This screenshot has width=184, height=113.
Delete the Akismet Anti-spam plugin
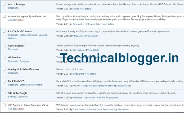click(x=21, y=20)
